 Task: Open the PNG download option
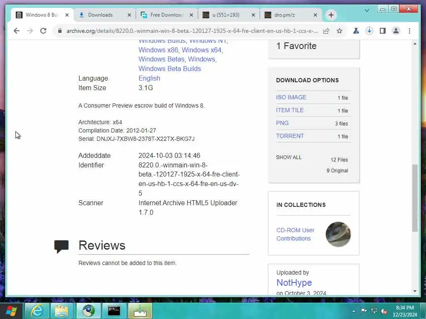tap(282, 123)
